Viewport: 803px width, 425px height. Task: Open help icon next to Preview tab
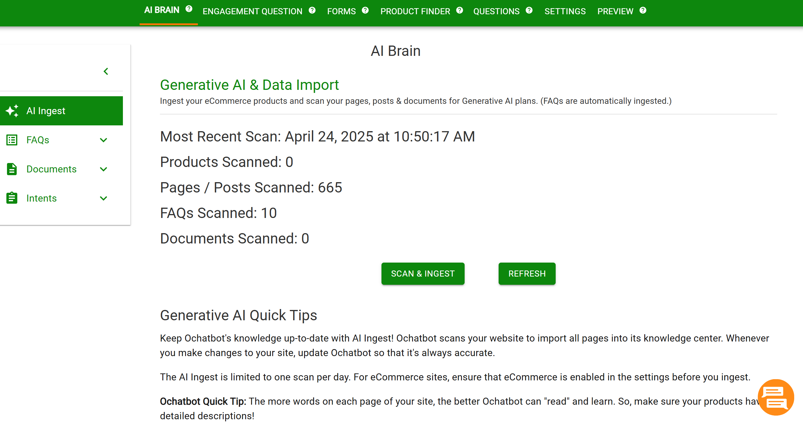tap(642, 10)
